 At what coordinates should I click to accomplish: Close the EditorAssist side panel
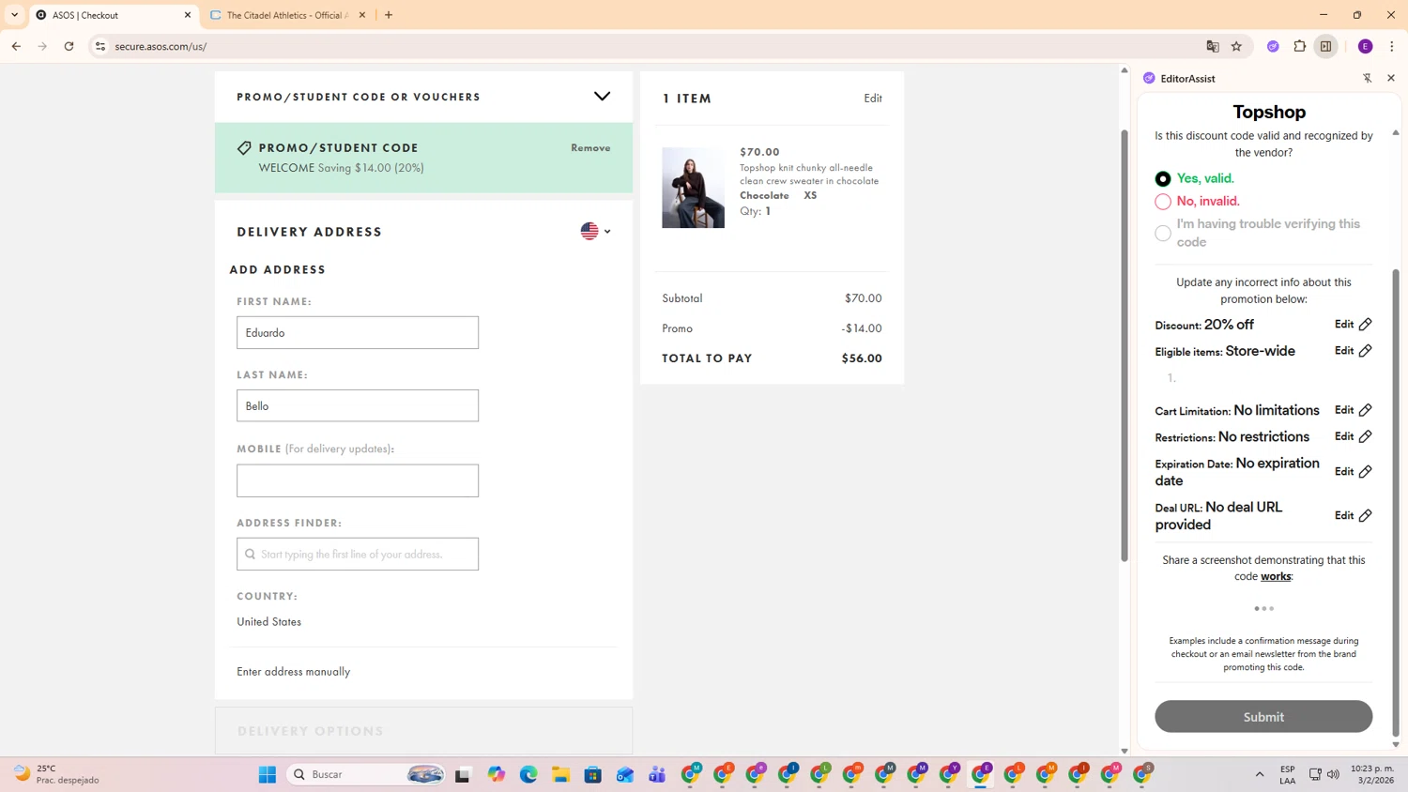(1391, 78)
